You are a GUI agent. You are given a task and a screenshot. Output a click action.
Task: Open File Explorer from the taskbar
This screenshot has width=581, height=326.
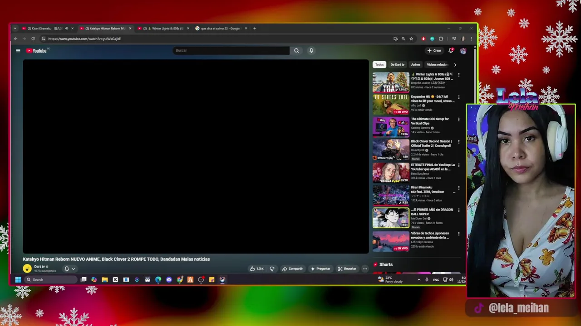coord(105,280)
